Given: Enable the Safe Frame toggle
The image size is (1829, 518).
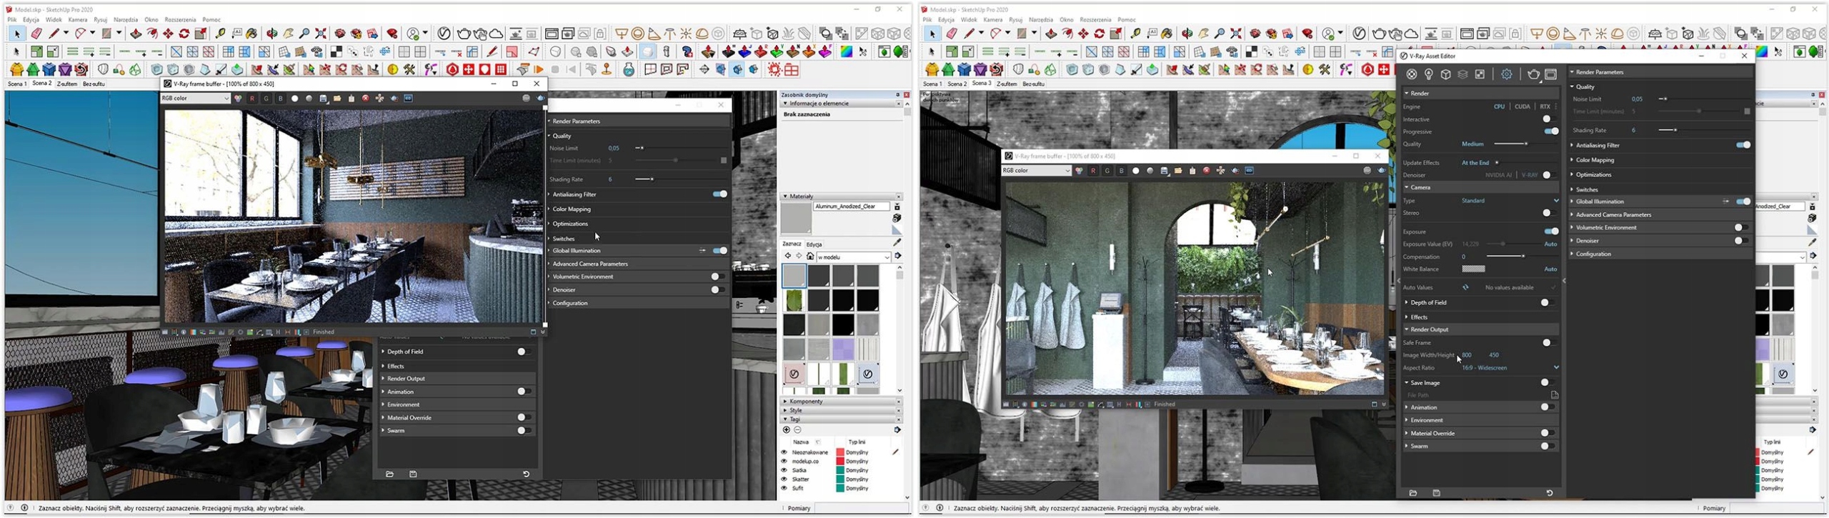Looking at the screenshot, I should (x=1547, y=343).
